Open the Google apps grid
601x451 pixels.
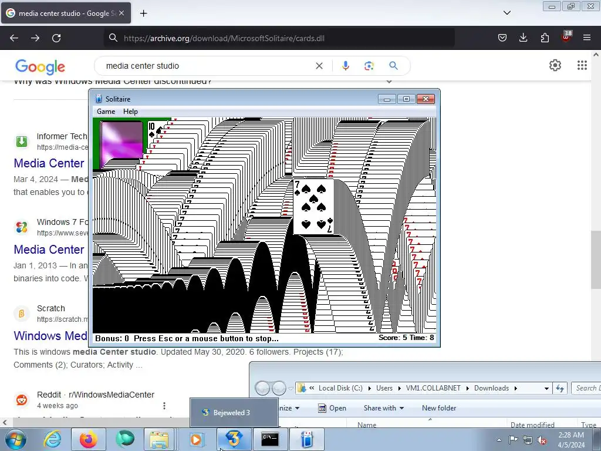click(582, 66)
